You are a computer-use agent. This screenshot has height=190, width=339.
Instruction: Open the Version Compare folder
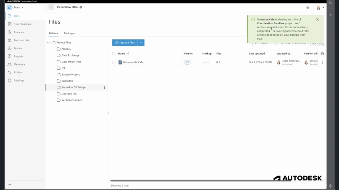72,100
